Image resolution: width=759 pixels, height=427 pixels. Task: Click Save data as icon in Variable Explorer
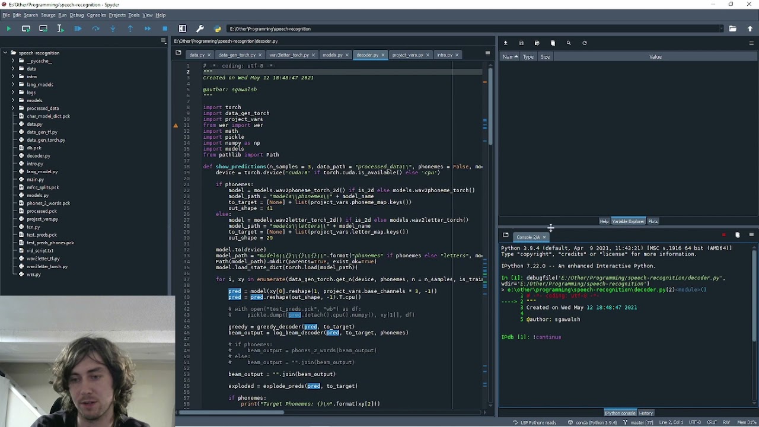click(537, 43)
